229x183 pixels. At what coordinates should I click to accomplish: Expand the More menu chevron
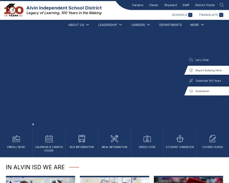click(x=202, y=25)
